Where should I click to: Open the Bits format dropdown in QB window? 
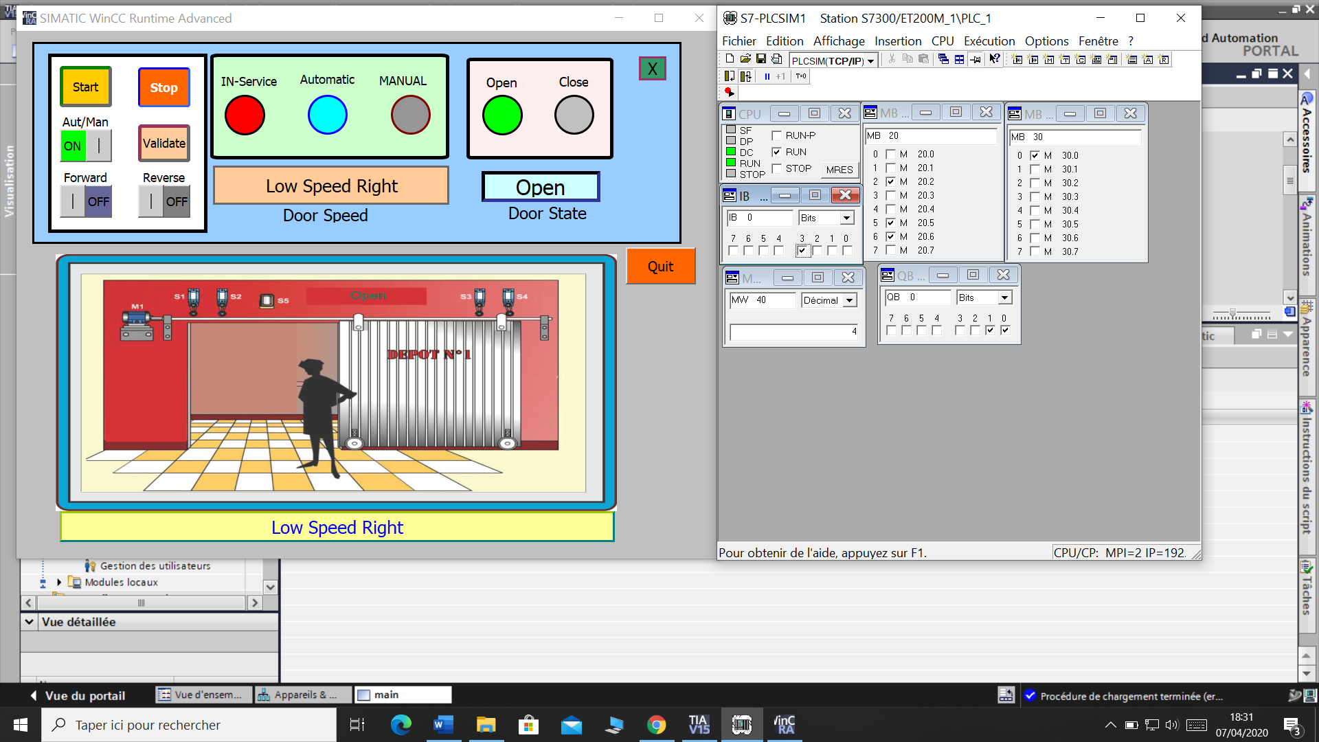(1005, 297)
